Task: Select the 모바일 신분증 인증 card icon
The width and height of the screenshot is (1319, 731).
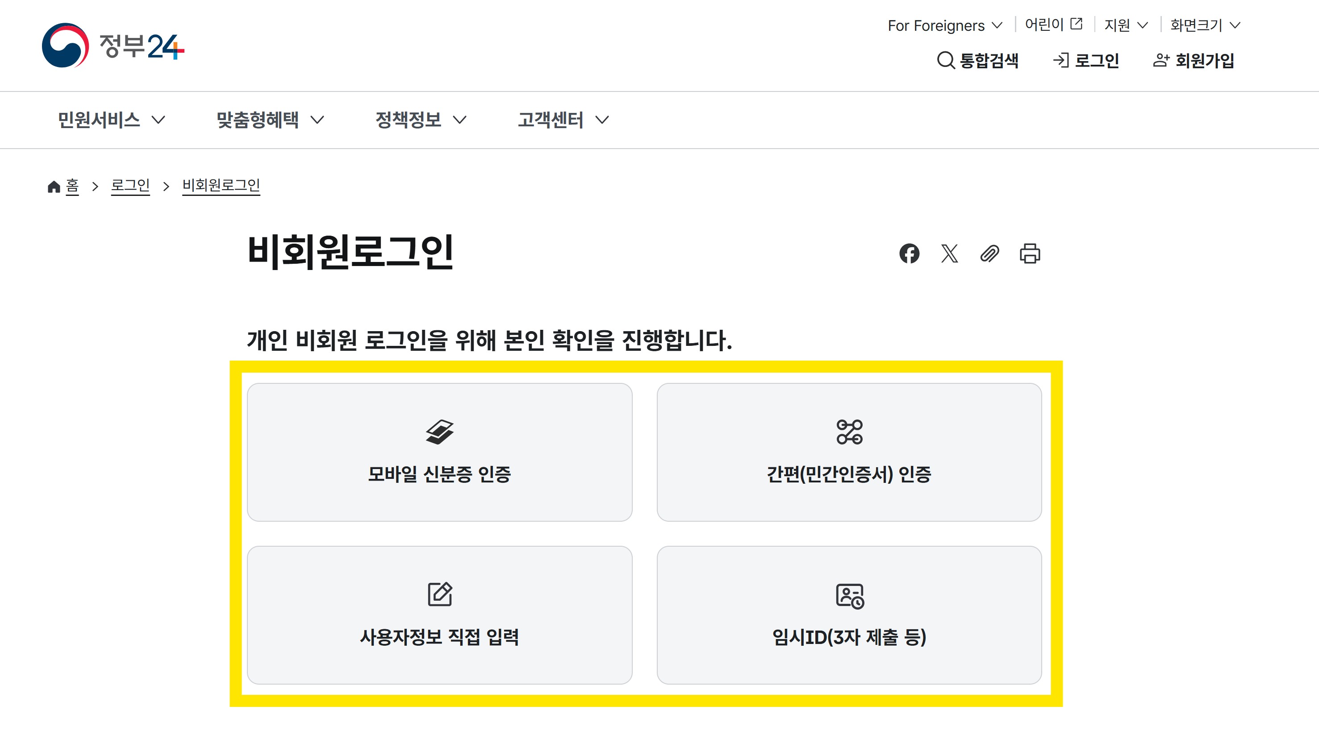Action: click(x=439, y=432)
